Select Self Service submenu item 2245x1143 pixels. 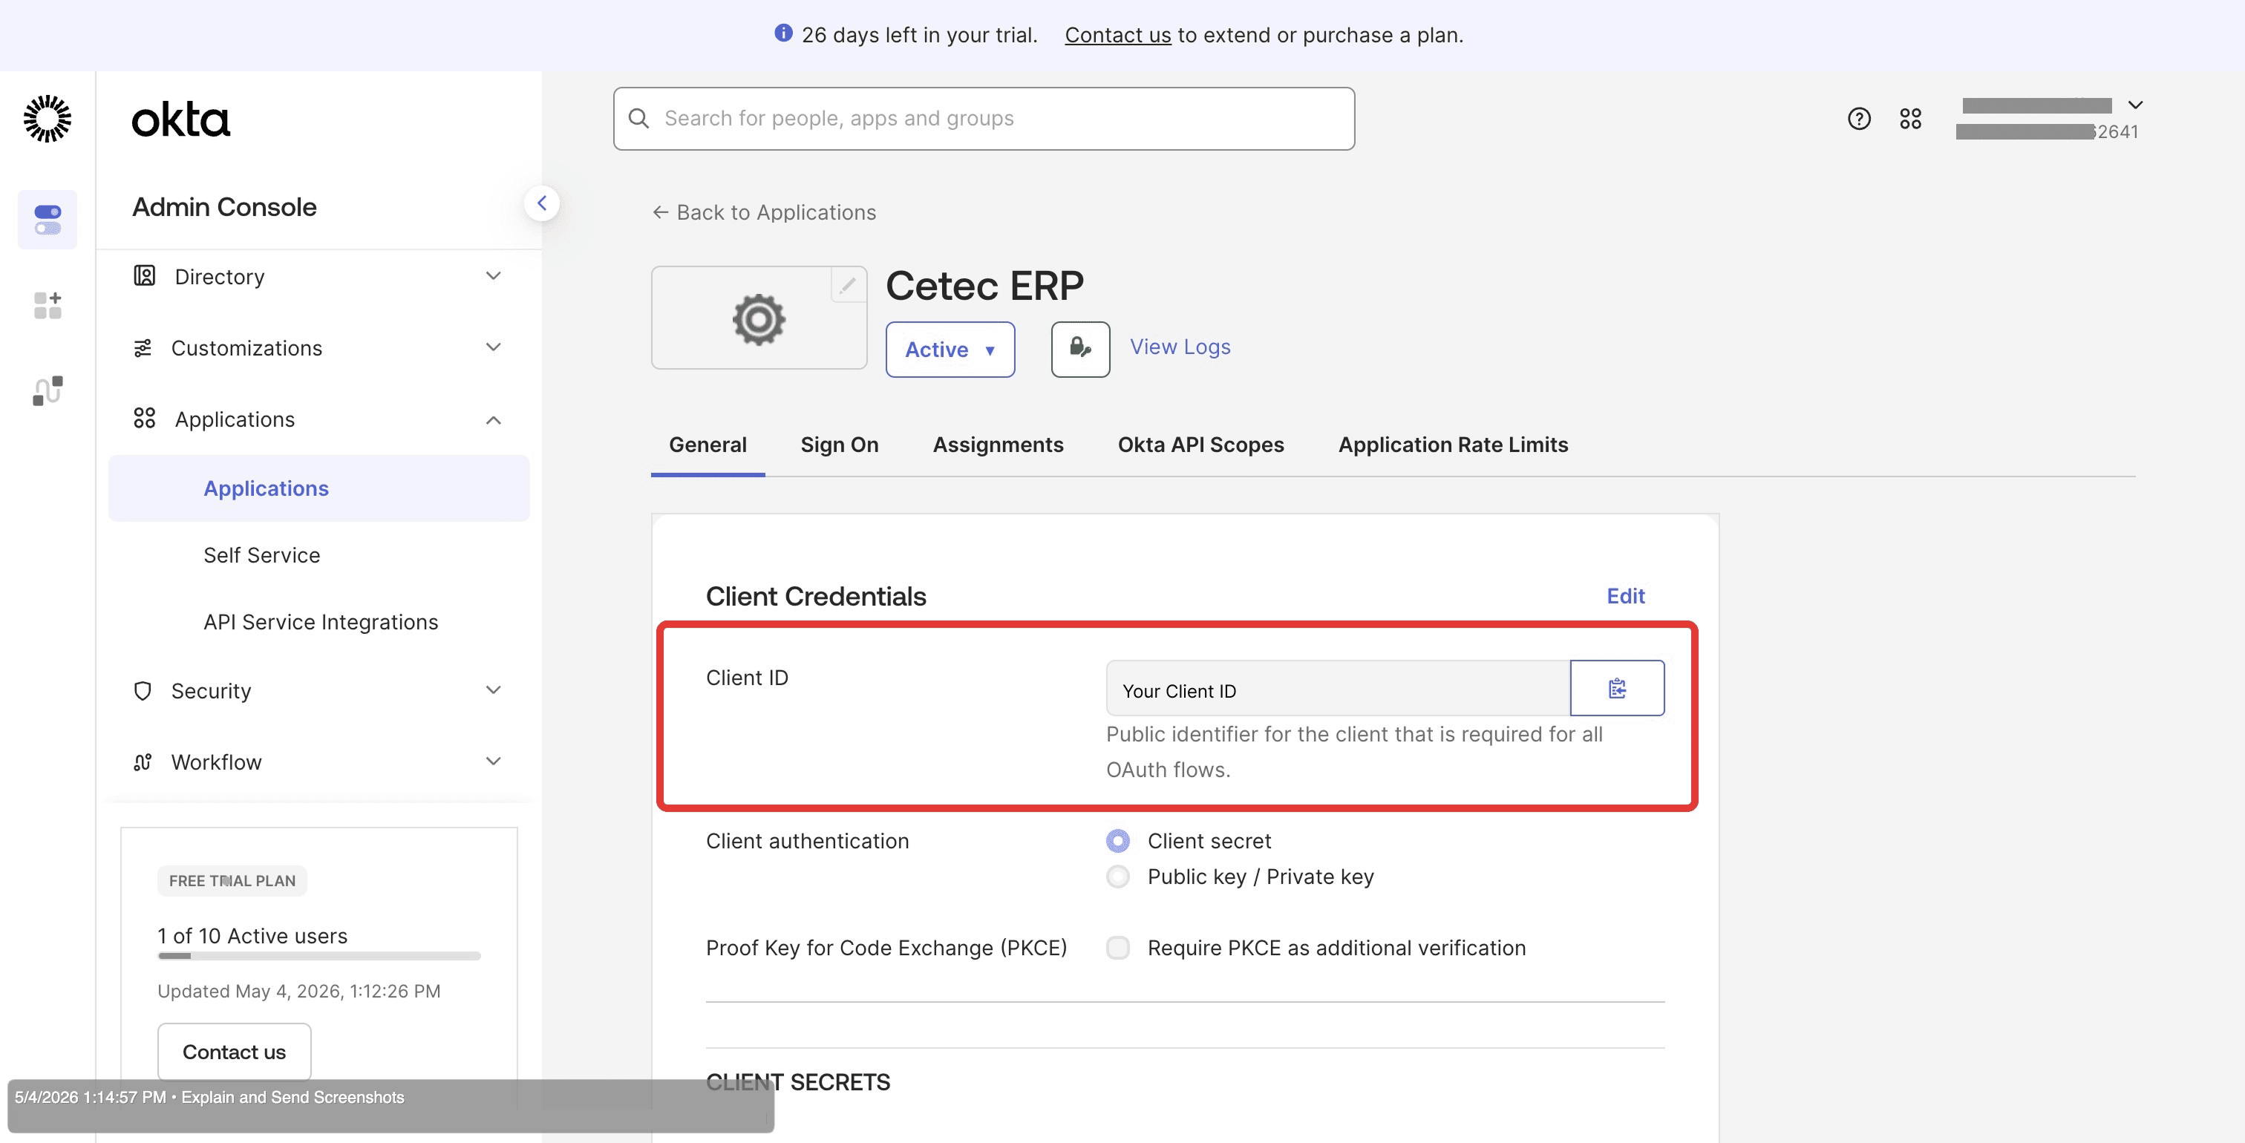pyautogui.click(x=261, y=555)
